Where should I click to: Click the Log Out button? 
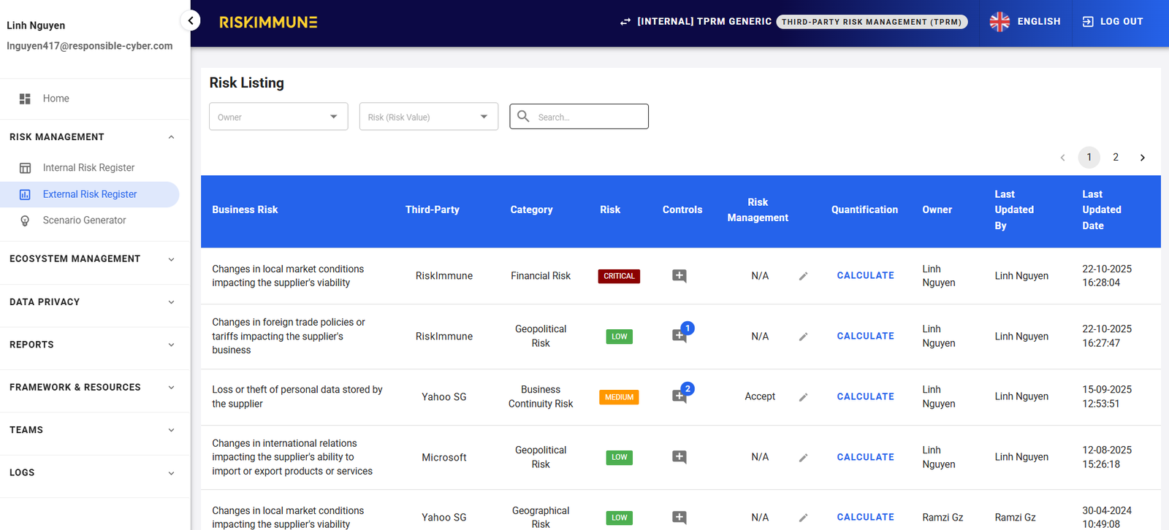(x=1113, y=22)
